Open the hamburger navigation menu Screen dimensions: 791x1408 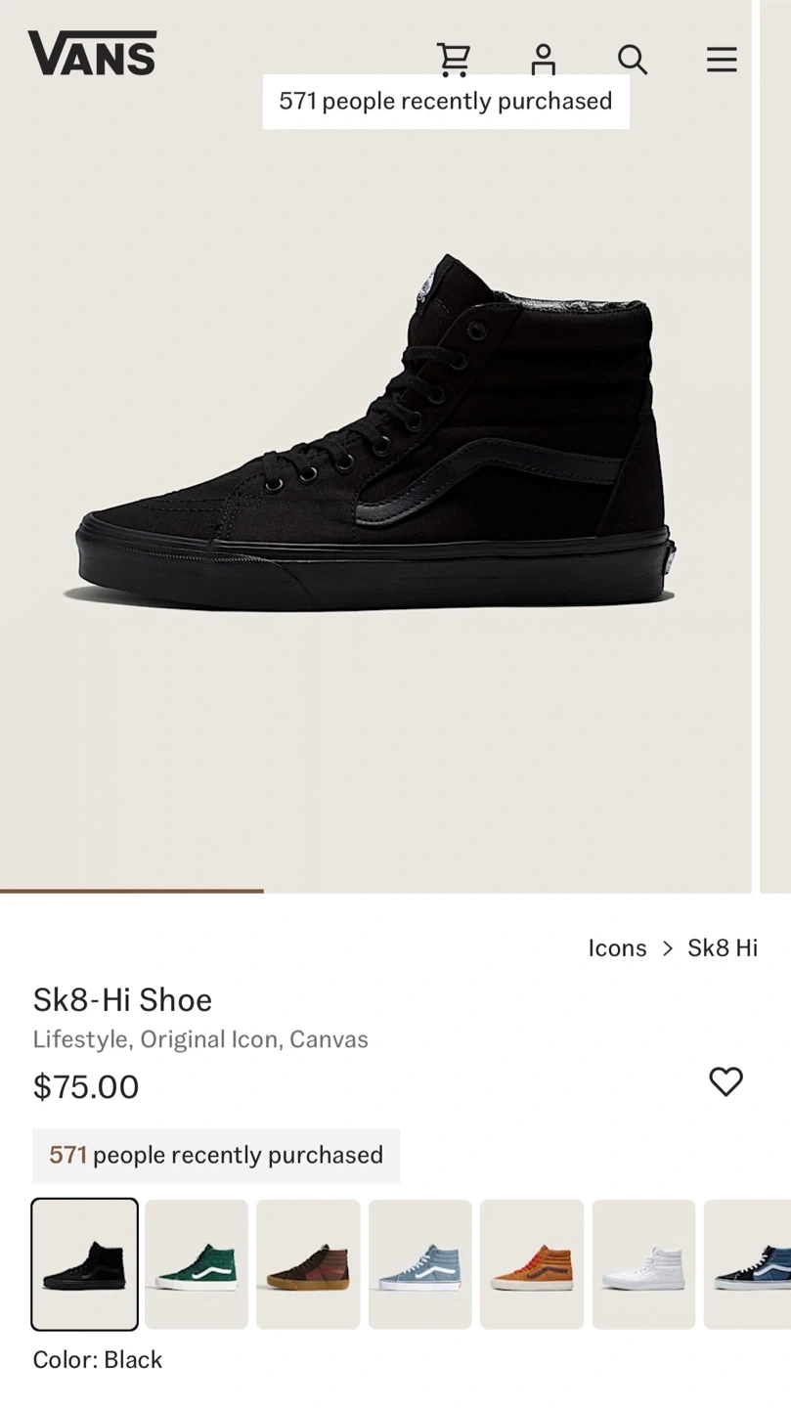722,60
